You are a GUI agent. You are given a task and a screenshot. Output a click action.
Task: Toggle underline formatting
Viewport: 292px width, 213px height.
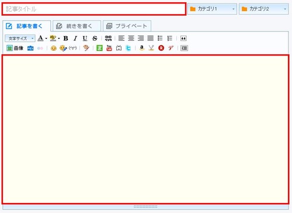click(x=85, y=39)
